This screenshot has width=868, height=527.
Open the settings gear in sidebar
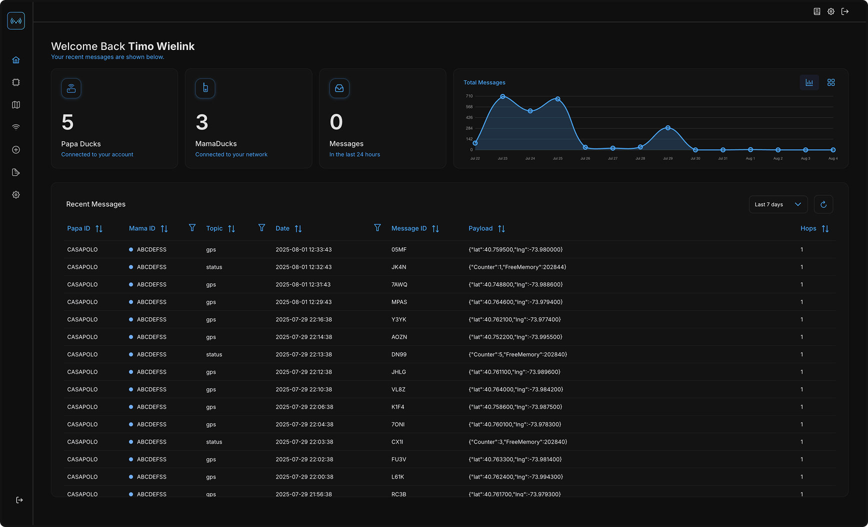tap(16, 195)
